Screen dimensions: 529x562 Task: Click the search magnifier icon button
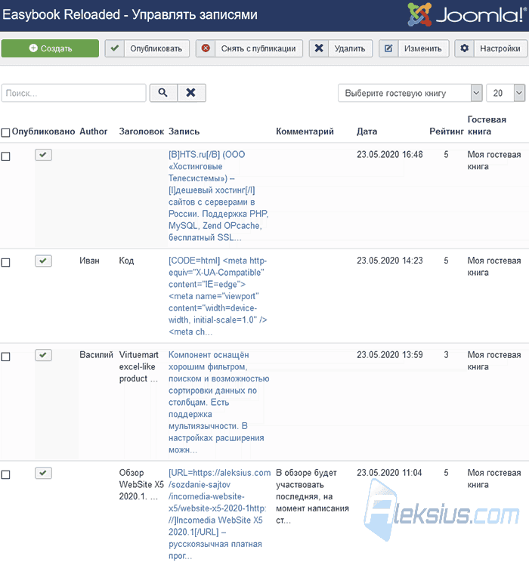click(163, 93)
